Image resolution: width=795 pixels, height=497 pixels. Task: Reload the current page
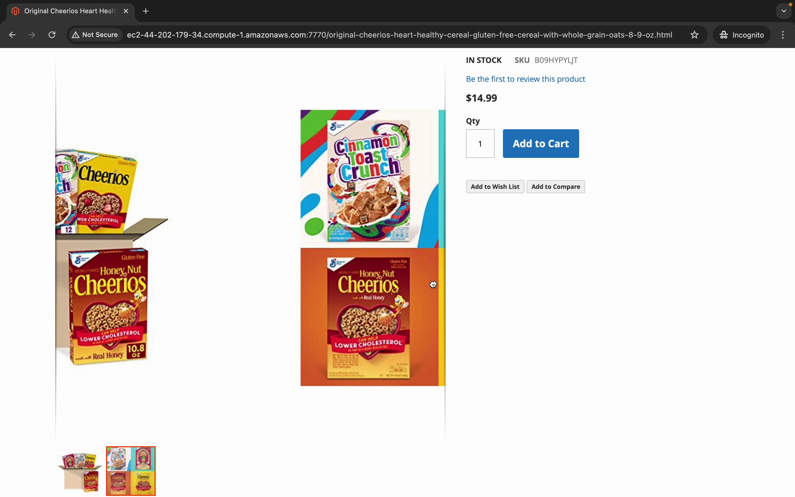coord(52,35)
